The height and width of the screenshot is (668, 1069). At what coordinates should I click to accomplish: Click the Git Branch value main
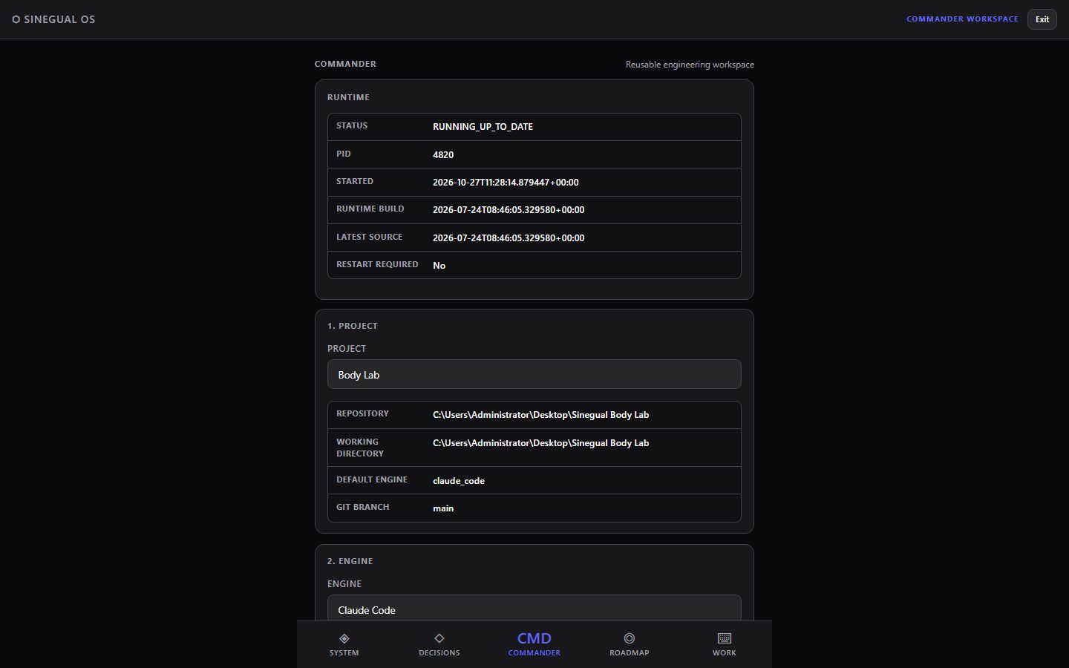tap(443, 508)
